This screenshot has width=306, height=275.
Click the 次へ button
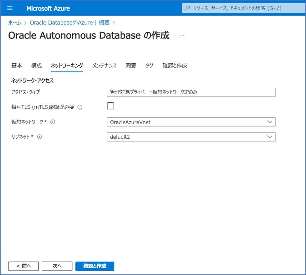(x=57, y=266)
